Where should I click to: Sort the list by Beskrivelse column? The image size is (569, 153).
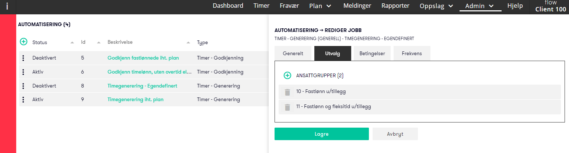[120, 42]
